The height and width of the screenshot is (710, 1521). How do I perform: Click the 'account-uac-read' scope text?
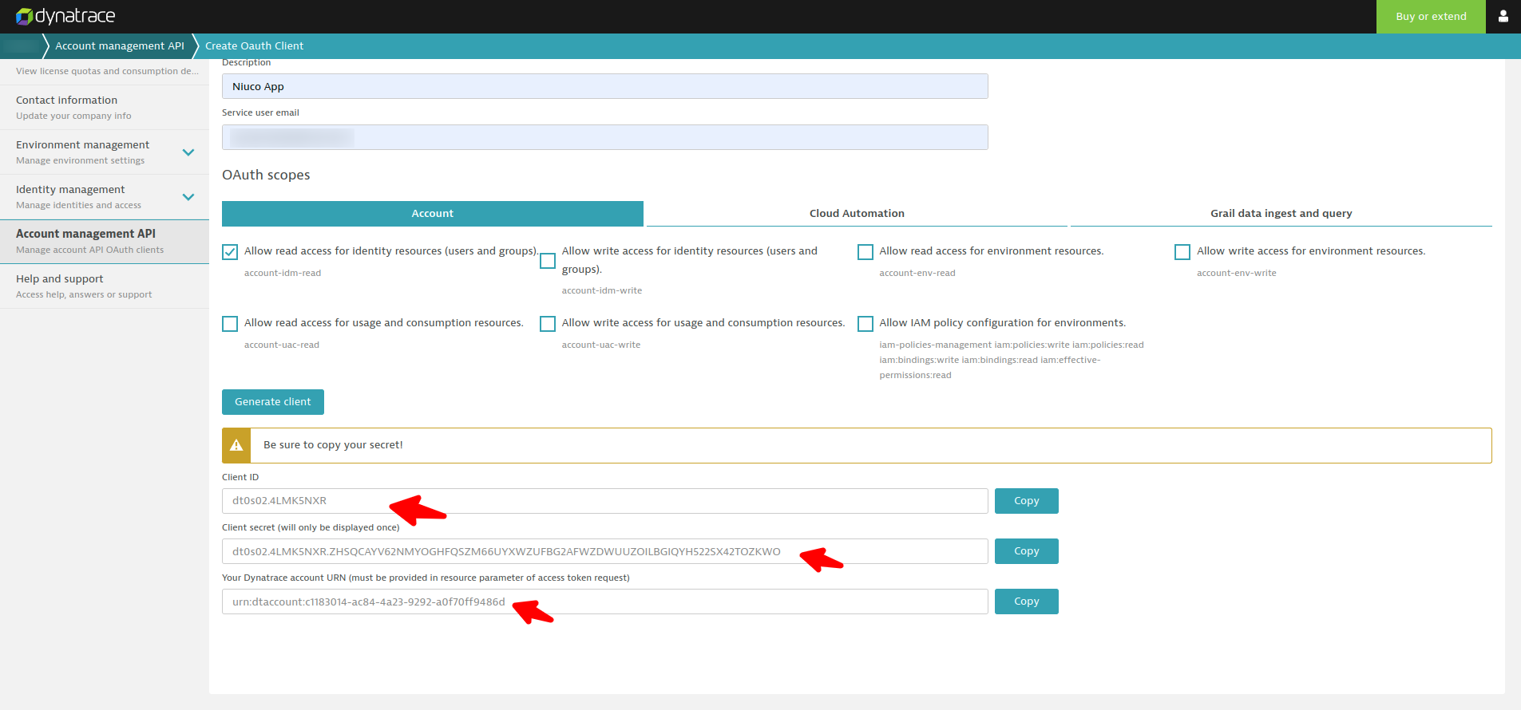tap(282, 345)
